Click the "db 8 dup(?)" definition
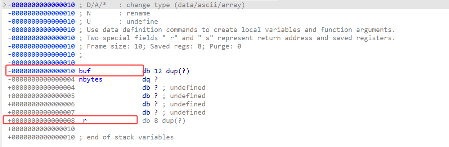Viewport: 449px width, 147px height. coord(164,121)
